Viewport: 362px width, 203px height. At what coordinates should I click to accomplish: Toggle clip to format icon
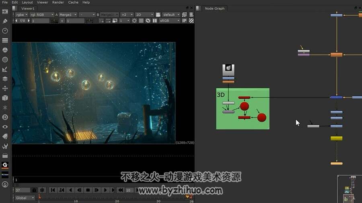point(101,21)
